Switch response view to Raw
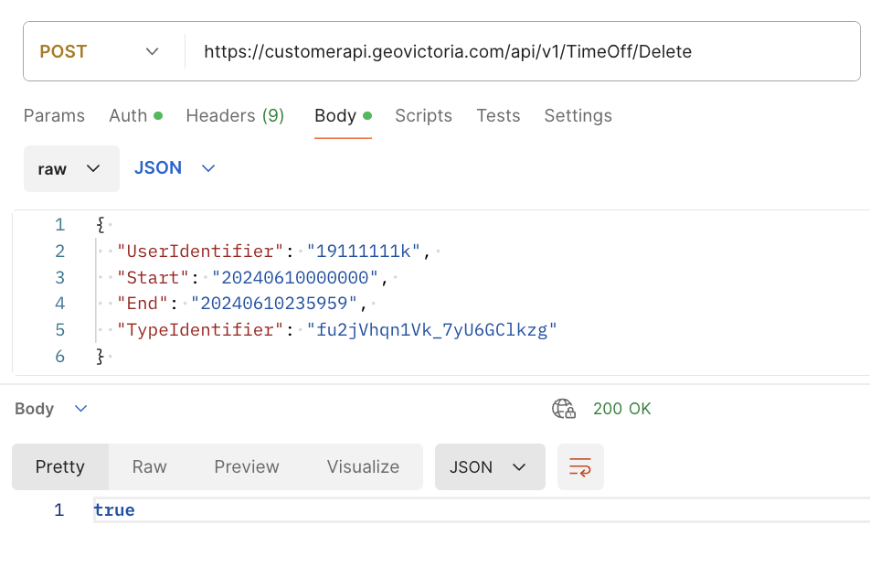 click(x=149, y=467)
